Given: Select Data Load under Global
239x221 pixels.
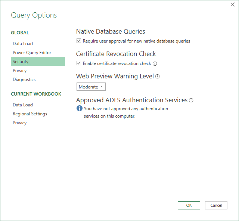Looking at the screenshot, I should pos(23,44).
